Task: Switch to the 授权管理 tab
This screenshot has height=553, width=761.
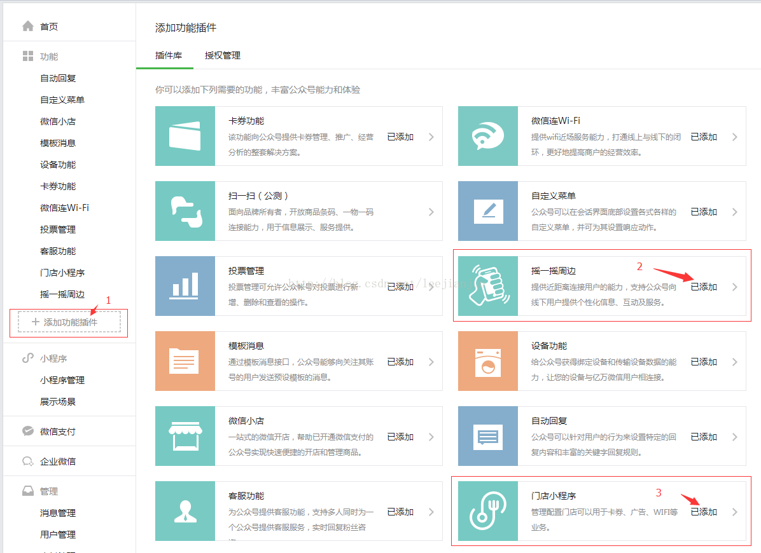Action: pos(222,55)
